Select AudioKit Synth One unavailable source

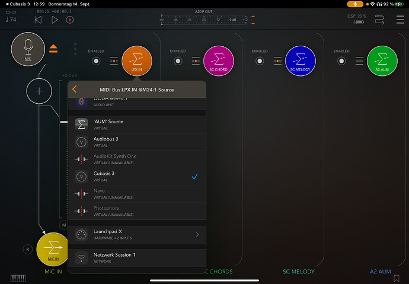[137, 159]
